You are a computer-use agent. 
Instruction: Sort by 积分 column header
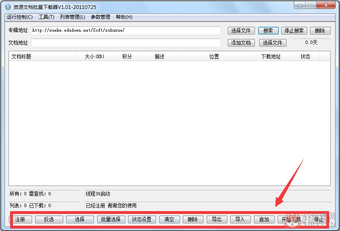(x=127, y=57)
